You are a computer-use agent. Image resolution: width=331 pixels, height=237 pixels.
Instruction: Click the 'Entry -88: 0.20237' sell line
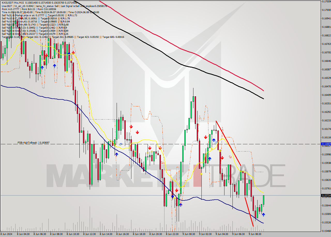click(35, 34)
